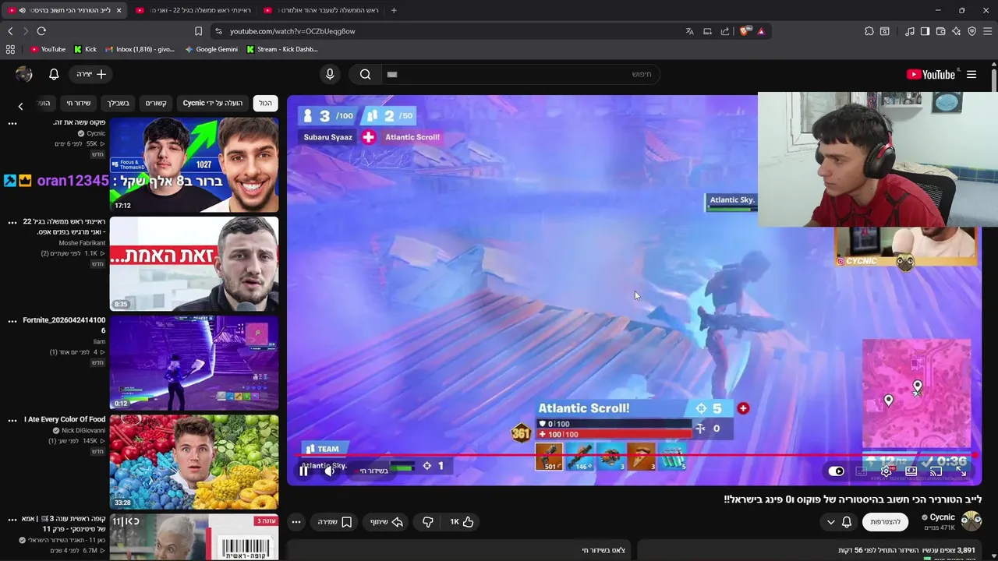Open options for 'I Ate Every Color' video

point(12,420)
